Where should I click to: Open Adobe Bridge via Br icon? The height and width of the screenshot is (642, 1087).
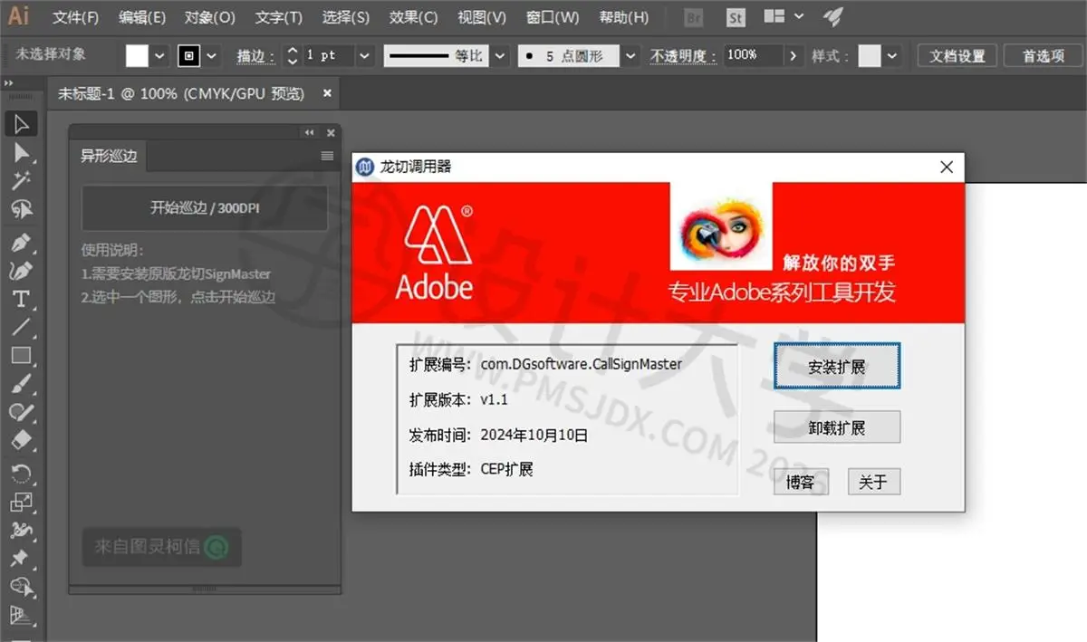pyautogui.click(x=694, y=17)
